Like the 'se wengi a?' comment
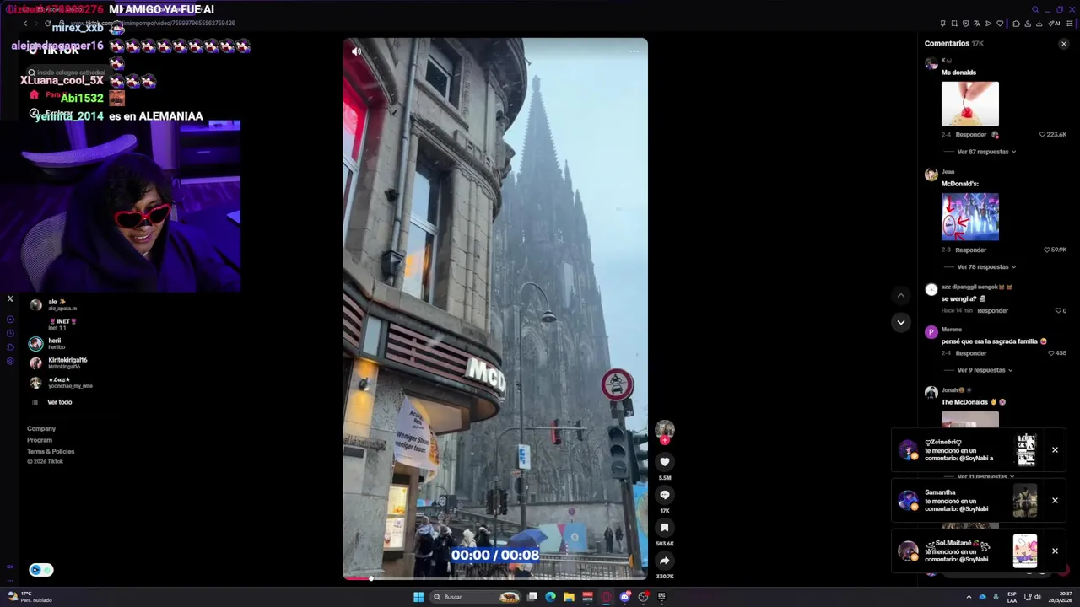This screenshot has height=607, width=1080. click(1058, 310)
